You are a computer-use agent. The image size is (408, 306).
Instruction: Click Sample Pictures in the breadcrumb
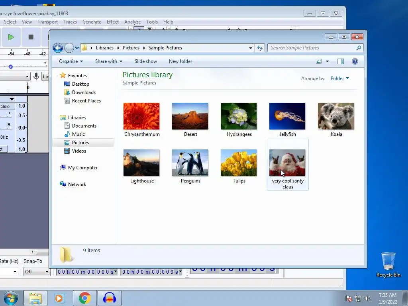(x=165, y=48)
